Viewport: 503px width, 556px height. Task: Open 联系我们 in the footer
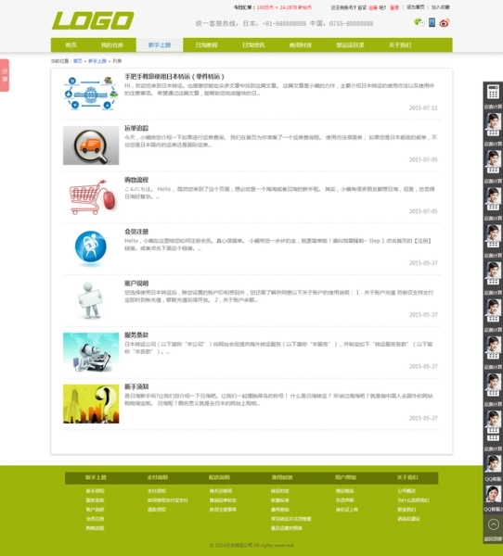pos(406,510)
